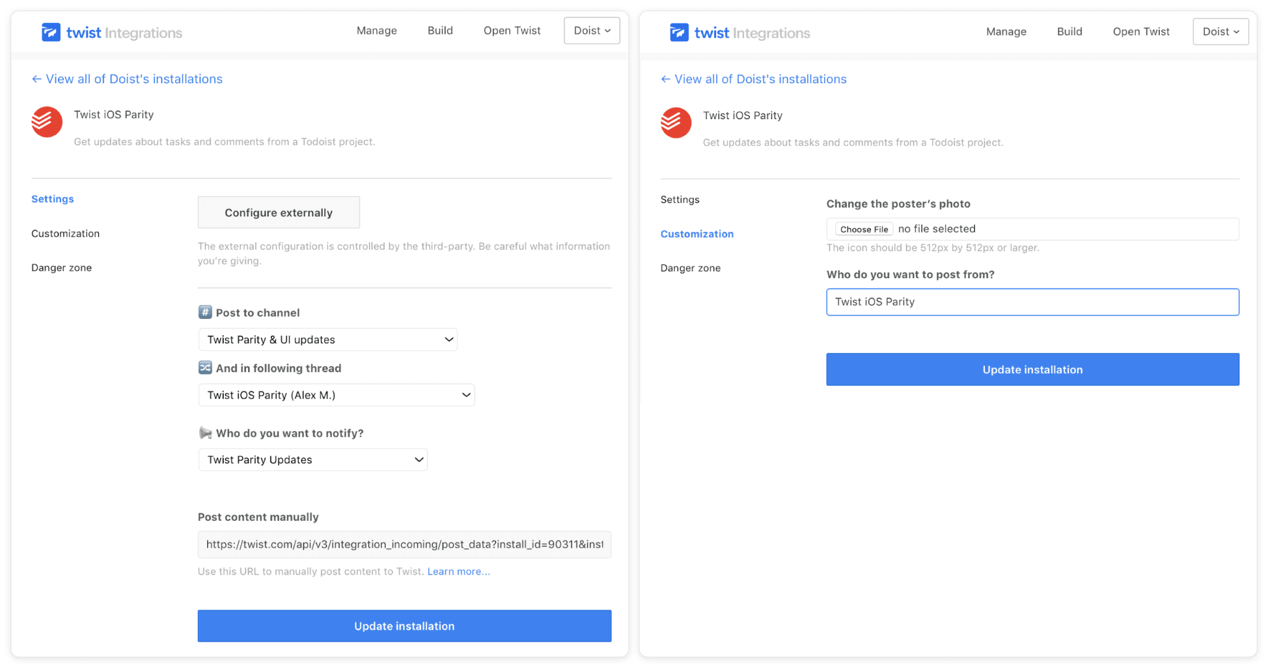Image resolution: width=1268 pixels, height=668 pixels.
Task: Click the megaphone icon beside Who do you want to notify
Action: pyautogui.click(x=205, y=433)
